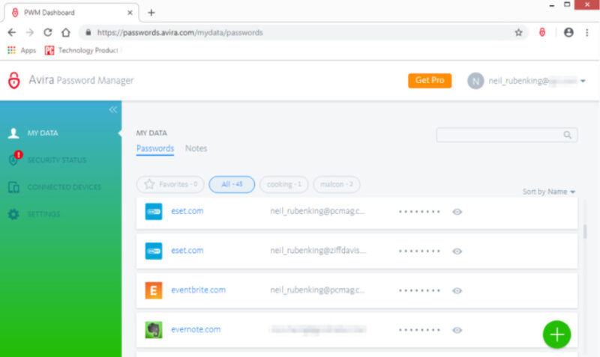
Task: Click the Avira extension icon in browser toolbar
Action: click(542, 33)
